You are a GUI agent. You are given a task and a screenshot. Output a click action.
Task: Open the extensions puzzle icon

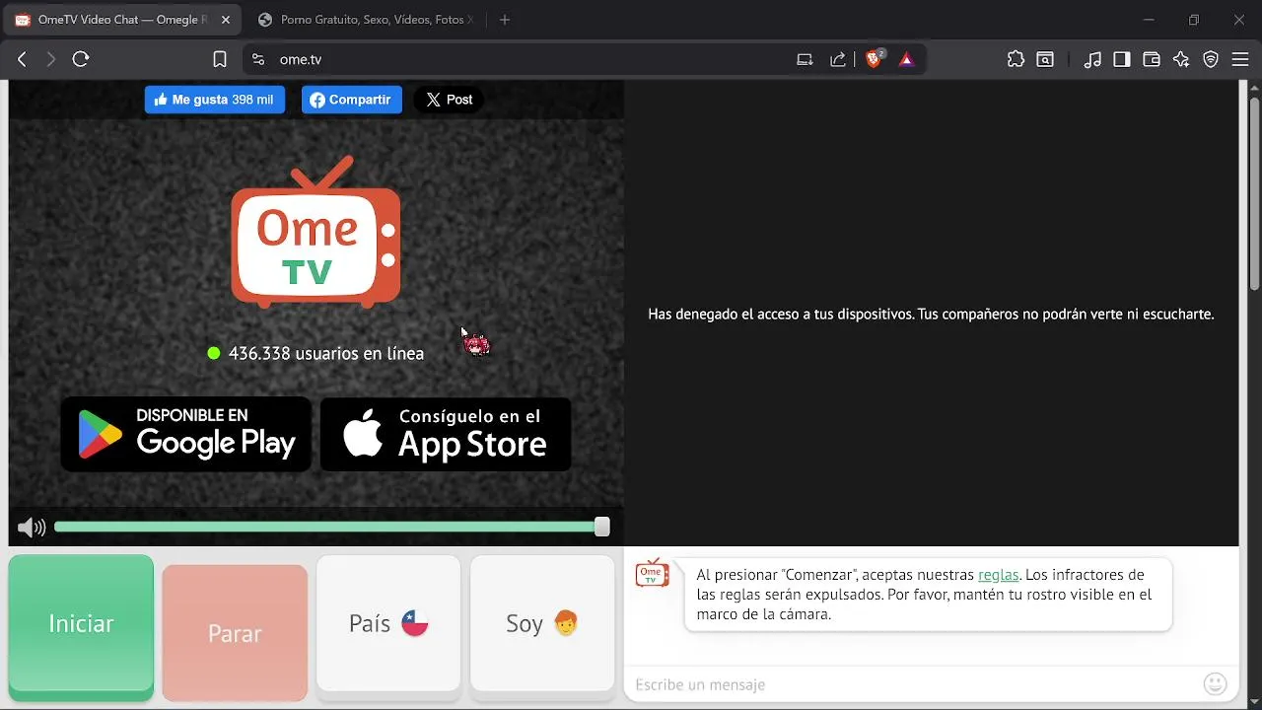(x=1016, y=59)
